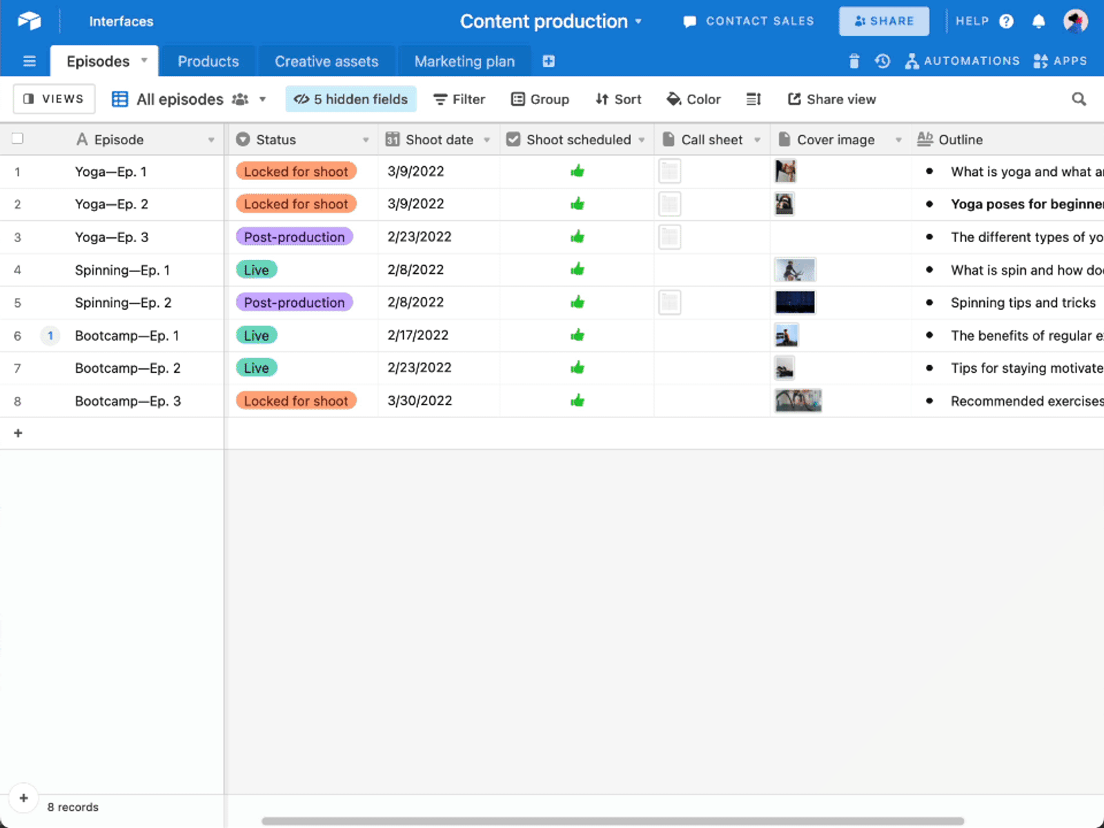Open Status column header dropdown
The width and height of the screenshot is (1104, 828).
[x=366, y=140]
